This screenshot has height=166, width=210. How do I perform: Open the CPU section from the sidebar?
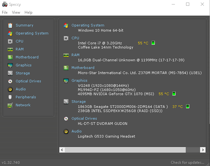click(19, 41)
